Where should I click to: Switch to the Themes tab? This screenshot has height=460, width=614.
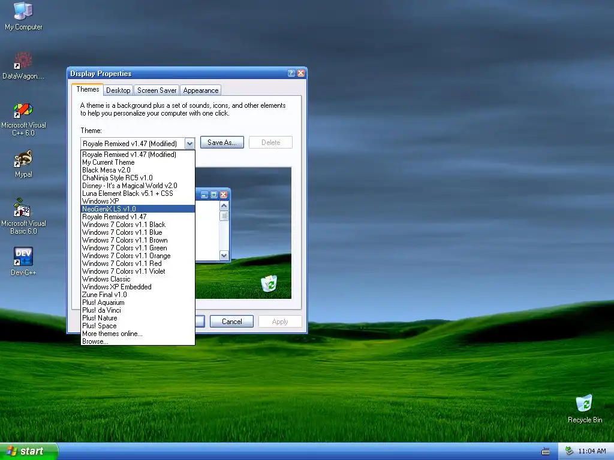(x=88, y=89)
